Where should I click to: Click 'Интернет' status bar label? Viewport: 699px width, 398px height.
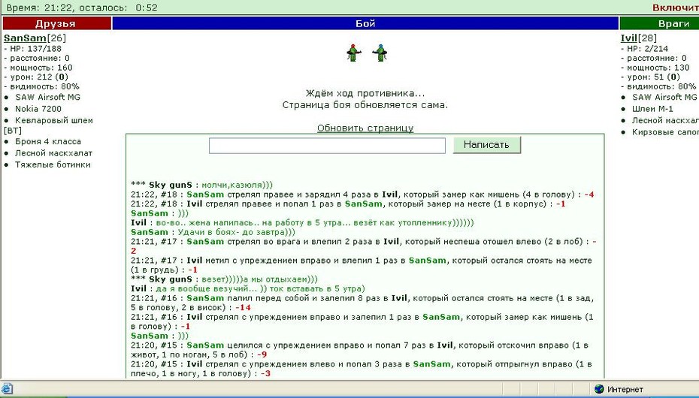(625, 390)
